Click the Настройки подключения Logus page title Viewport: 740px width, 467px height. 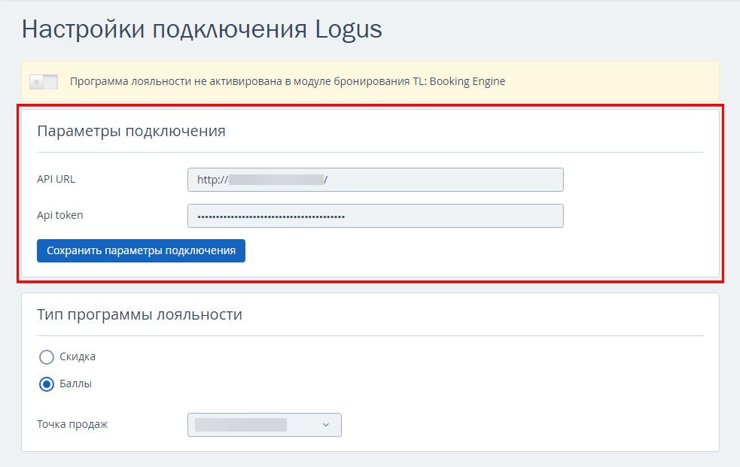click(202, 29)
